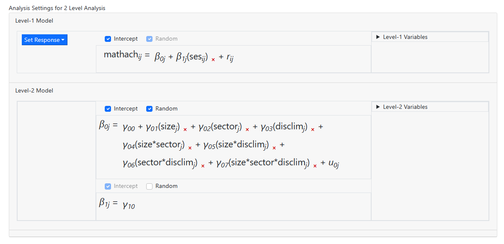Image resolution: width=504 pixels, height=244 pixels.
Task: Enable Random effect for β1j slope
Action: tap(149, 186)
